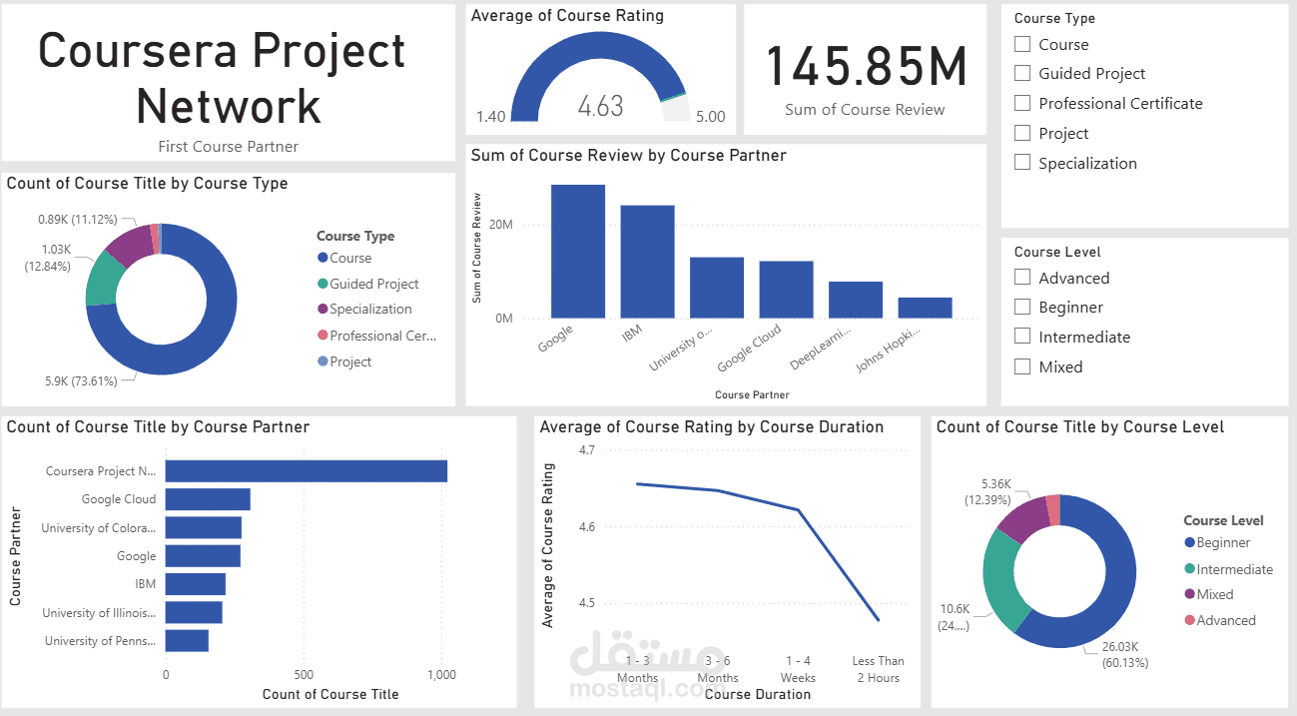1297x716 pixels.
Task: Click the green Guided Project legend dot
Action: click(323, 284)
